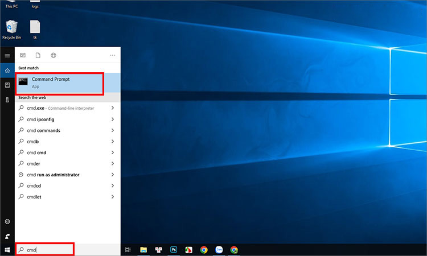Image resolution: width=427 pixels, height=256 pixels.
Task: Choose the cmd.exe web search suggestion
Action: tap(68, 108)
